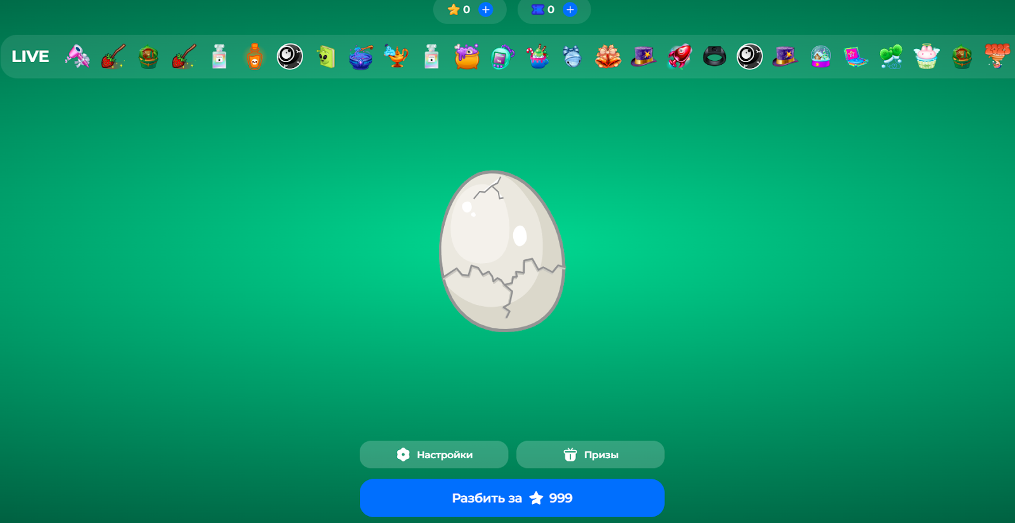1015x523 pixels.
Task: Open the Призы prizes list
Action: point(590,455)
